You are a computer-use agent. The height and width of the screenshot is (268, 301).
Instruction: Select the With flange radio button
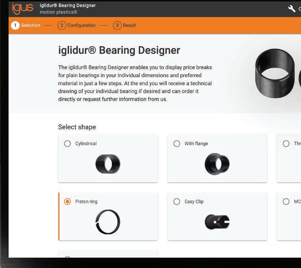coord(177,143)
